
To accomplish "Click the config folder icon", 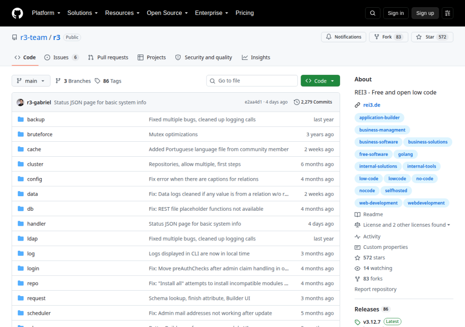I will pyautogui.click(x=20, y=178).
